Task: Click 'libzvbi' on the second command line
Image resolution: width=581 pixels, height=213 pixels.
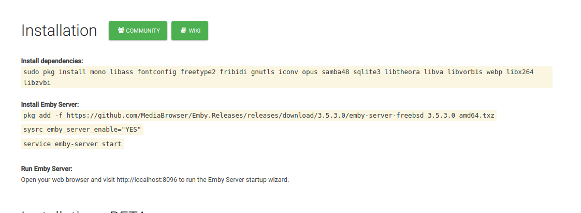Action: coord(37,82)
